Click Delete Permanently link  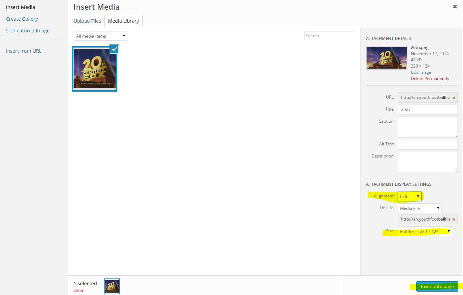click(430, 79)
